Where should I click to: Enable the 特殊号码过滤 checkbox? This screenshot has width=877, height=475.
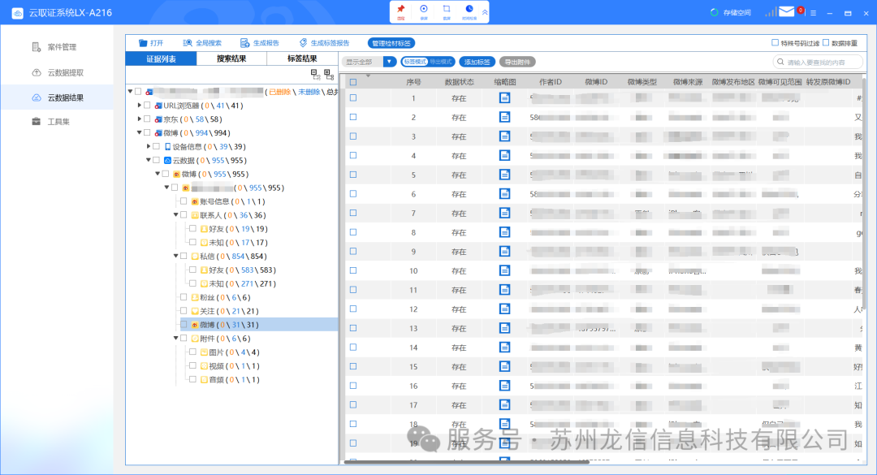point(775,43)
